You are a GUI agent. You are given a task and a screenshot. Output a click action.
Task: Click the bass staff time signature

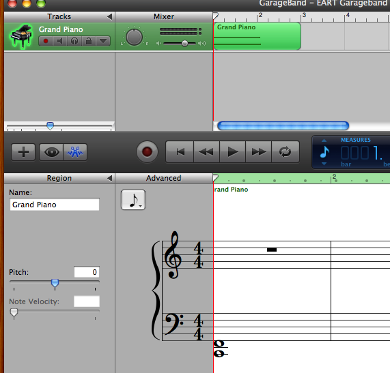pyautogui.click(x=198, y=327)
